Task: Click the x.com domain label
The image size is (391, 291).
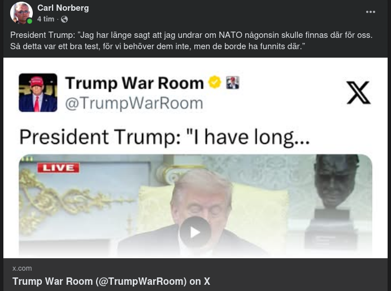Action: 22,268
